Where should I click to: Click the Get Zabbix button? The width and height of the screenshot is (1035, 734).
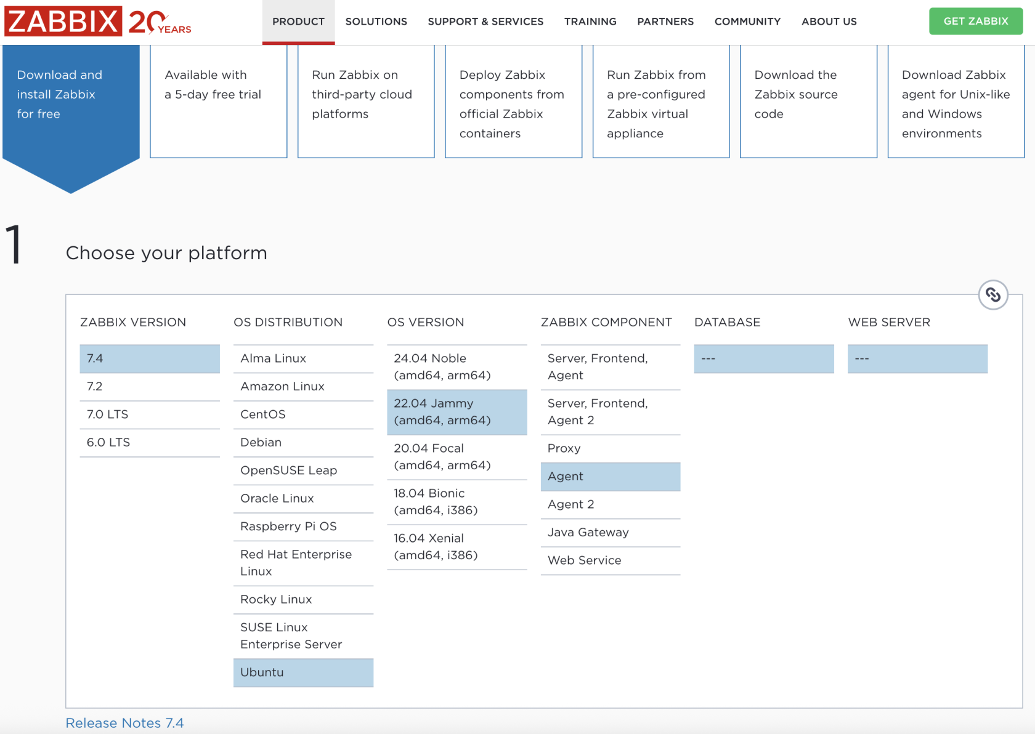point(976,21)
